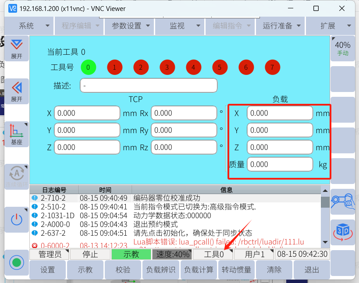This screenshot has width=359, height=283.
Task: Select the 基座 coordinate system icon
Action: click(x=17, y=134)
